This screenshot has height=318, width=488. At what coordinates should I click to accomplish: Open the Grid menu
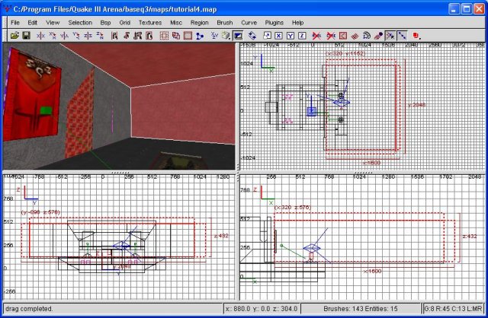pos(124,23)
